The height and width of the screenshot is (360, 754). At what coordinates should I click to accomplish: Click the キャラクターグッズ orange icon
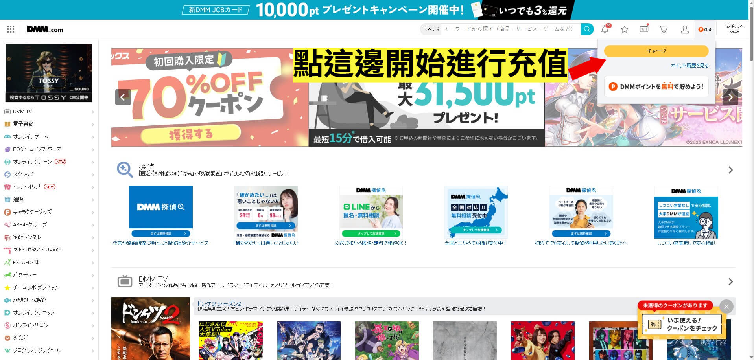(x=7, y=212)
